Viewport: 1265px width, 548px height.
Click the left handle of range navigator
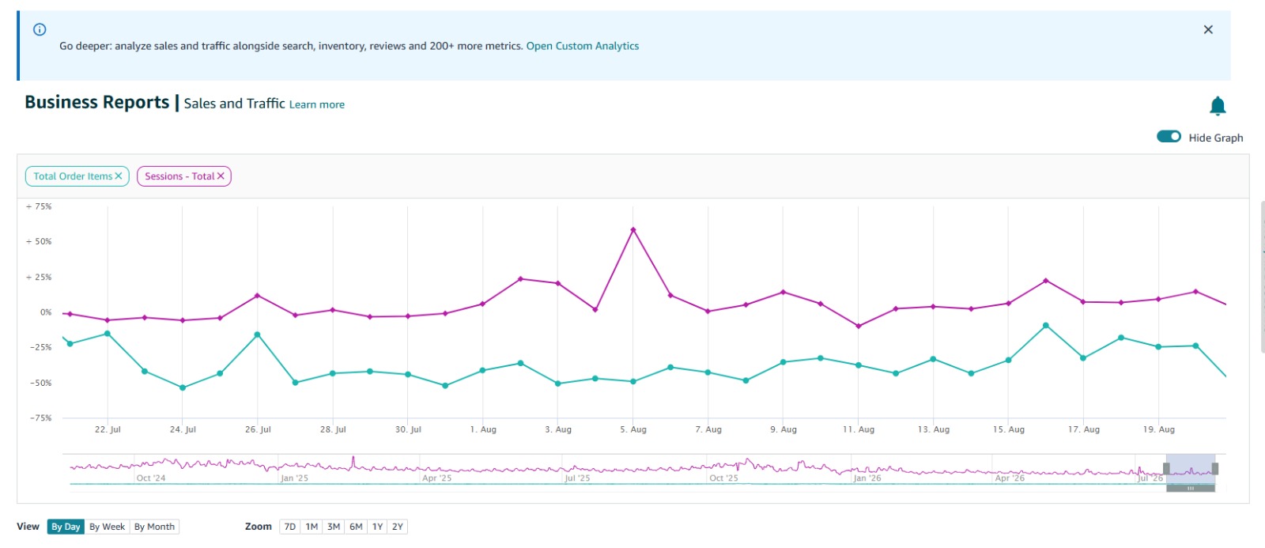click(x=1166, y=469)
